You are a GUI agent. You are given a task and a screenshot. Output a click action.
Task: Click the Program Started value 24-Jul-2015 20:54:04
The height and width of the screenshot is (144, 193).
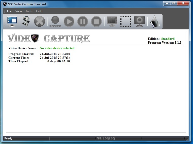click(x=55, y=54)
